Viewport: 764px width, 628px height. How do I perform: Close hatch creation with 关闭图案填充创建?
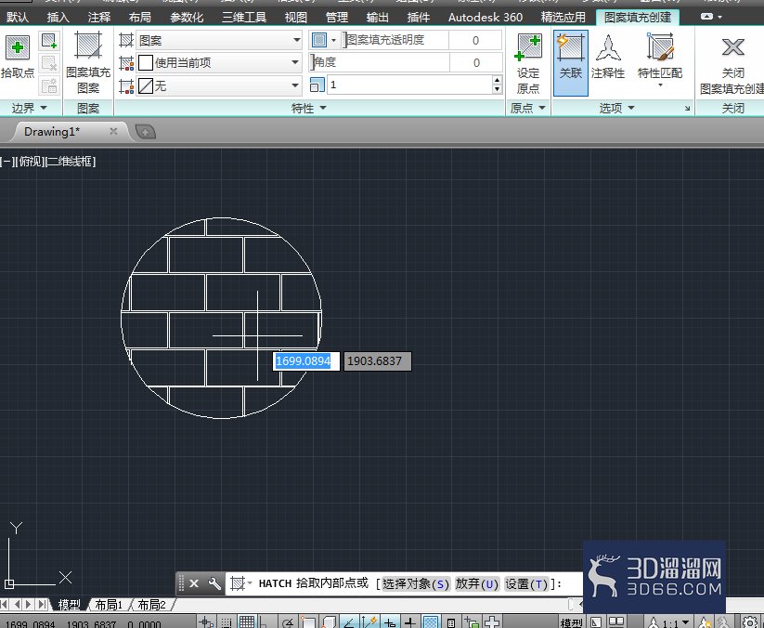point(732,62)
